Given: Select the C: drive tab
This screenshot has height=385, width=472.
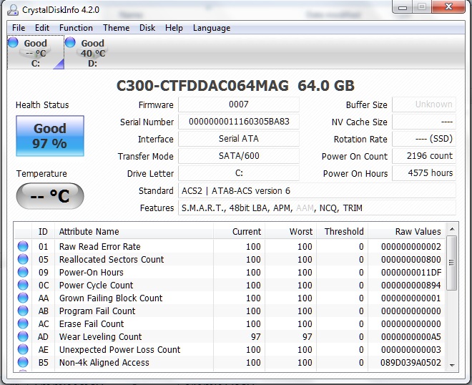Looking at the screenshot, I should click(36, 52).
